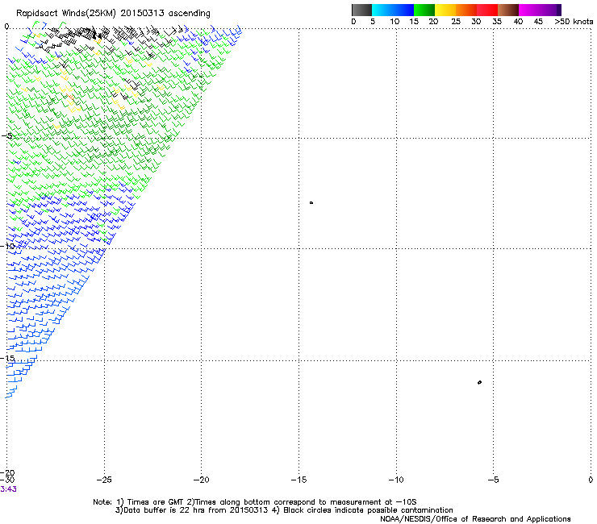Click the green 15-20 knots legend swatch
This screenshot has width=597, height=524.
[x=424, y=10]
